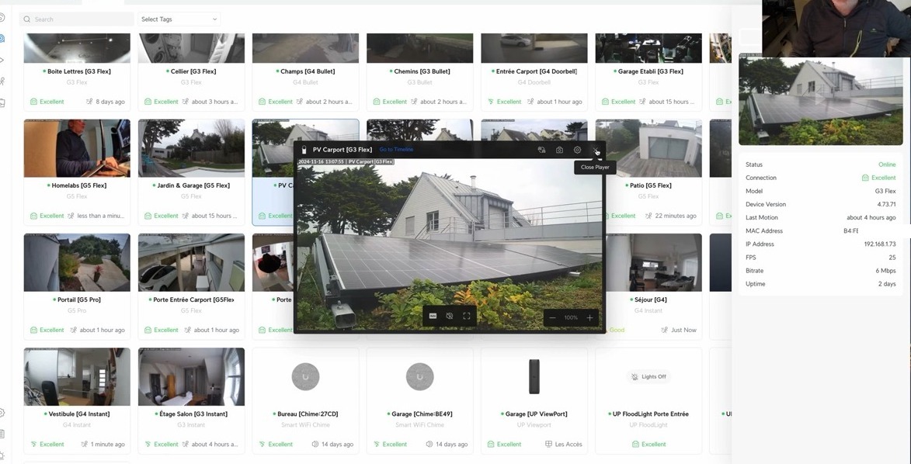This screenshot has width=911, height=464.
Task: Click the Bitrate value 6 Mbps
Action: [885, 271]
